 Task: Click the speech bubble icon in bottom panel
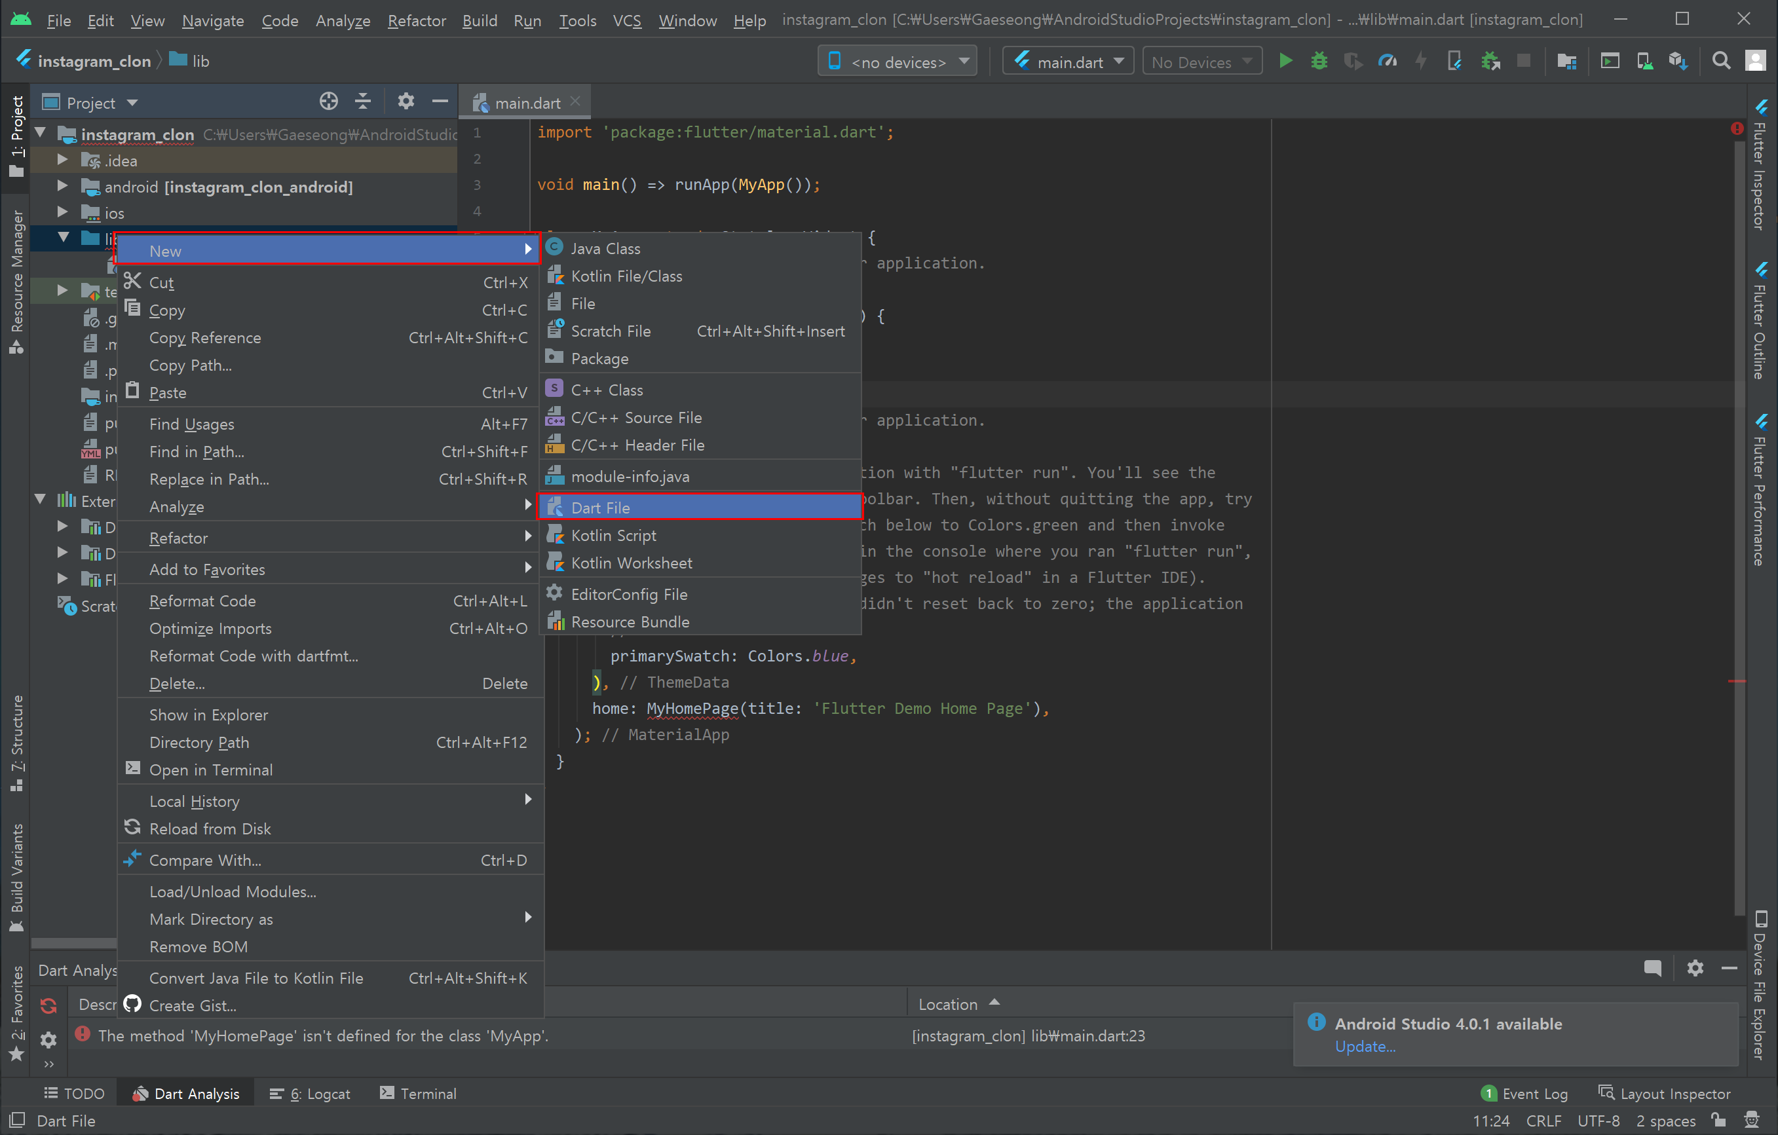[x=1652, y=968]
